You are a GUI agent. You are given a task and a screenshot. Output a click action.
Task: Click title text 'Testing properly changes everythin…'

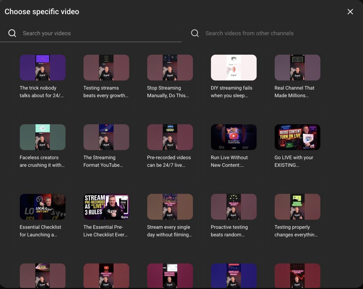296,231
